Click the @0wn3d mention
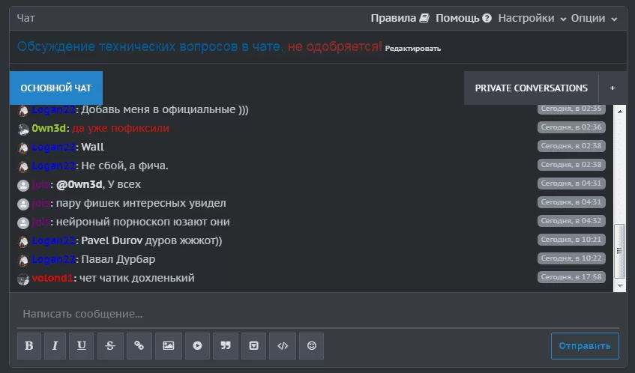Image resolution: width=635 pixels, height=373 pixels. point(79,184)
